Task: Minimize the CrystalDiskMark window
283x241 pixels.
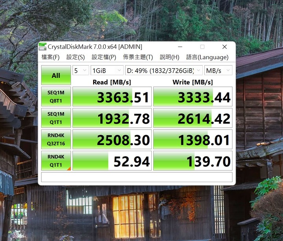Action: (180, 47)
